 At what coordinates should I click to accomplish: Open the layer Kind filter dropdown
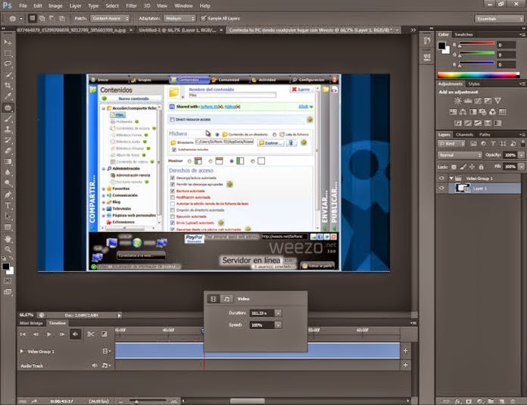click(x=451, y=144)
